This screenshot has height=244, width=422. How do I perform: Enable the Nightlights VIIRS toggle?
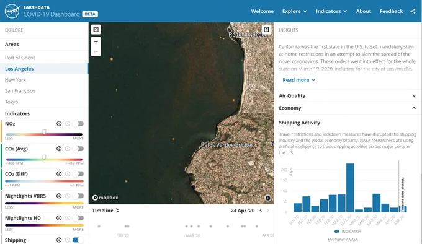pyautogui.click(x=78, y=196)
